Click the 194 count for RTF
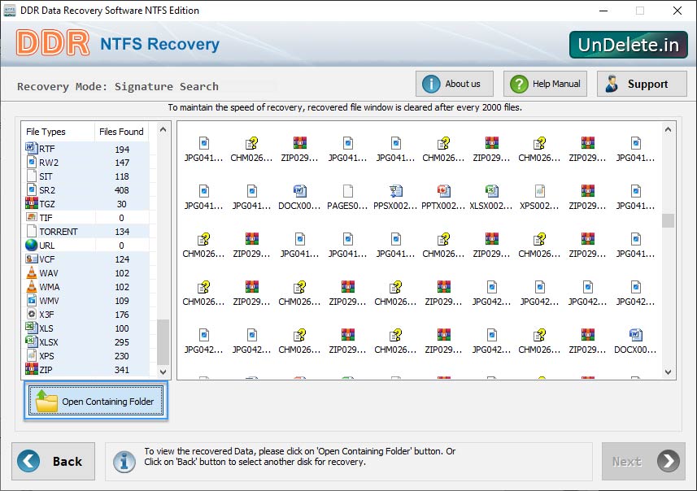 point(122,149)
